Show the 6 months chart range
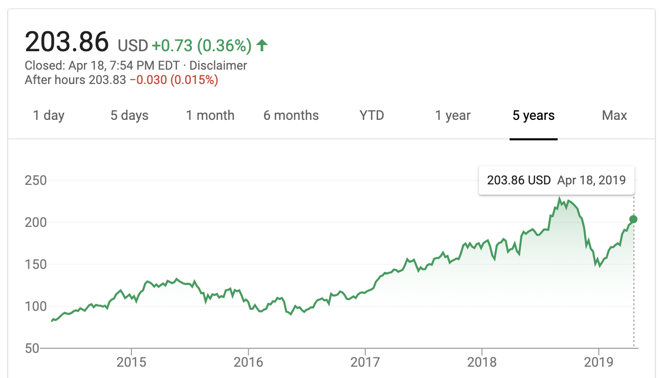Screen dimensions: 661x378 [291, 115]
